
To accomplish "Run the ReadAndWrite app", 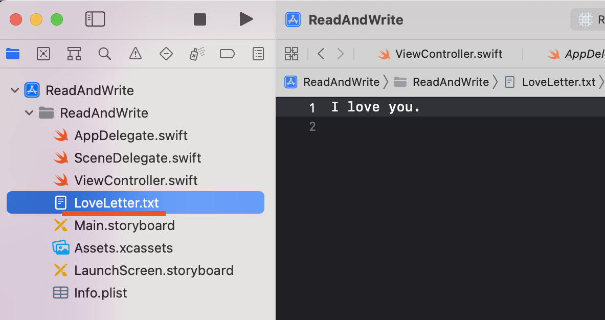I will (x=246, y=19).
